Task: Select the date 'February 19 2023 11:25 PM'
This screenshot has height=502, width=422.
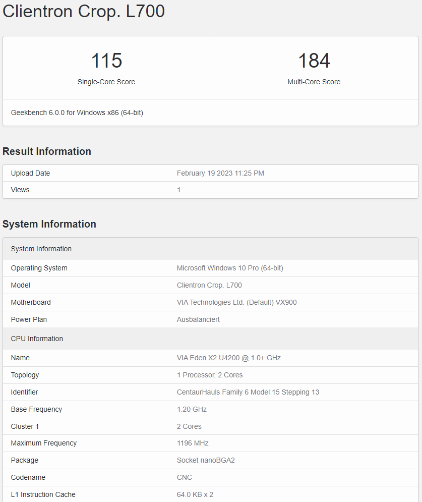Action: (220, 173)
